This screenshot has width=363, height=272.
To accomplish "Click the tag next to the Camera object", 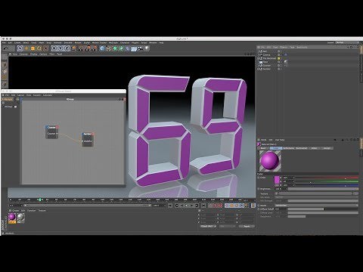I will coord(286,54).
